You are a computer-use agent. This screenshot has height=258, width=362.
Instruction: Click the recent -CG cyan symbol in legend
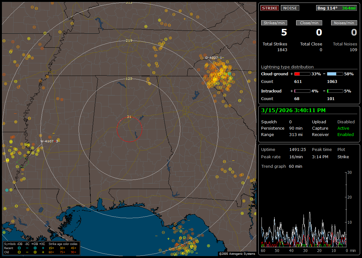pos(19,248)
